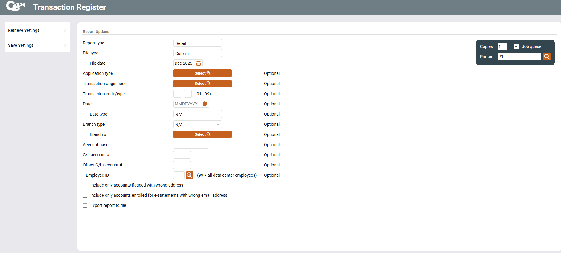
Task: Open the Date field calendar icon
Action: point(205,104)
